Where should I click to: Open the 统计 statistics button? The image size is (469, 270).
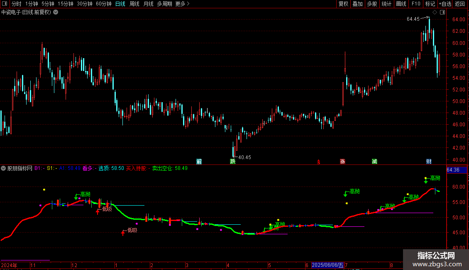[386, 4]
